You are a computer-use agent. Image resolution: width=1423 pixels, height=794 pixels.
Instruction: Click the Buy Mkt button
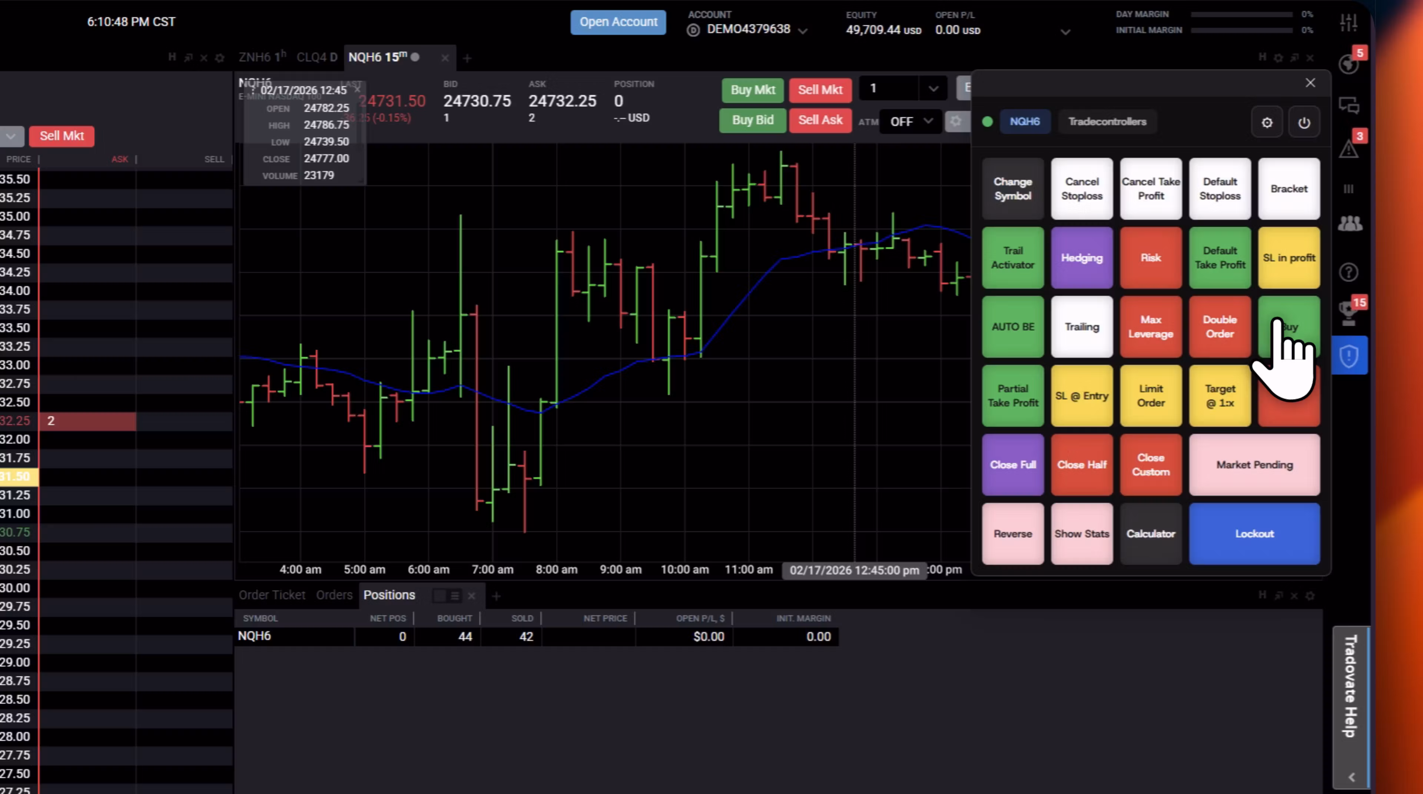coord(752,89)
